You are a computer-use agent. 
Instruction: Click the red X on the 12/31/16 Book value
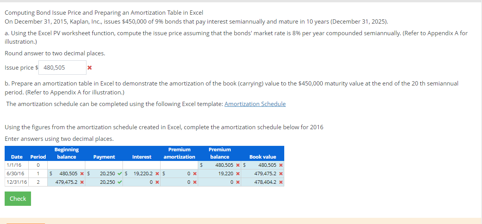[281, 182]
